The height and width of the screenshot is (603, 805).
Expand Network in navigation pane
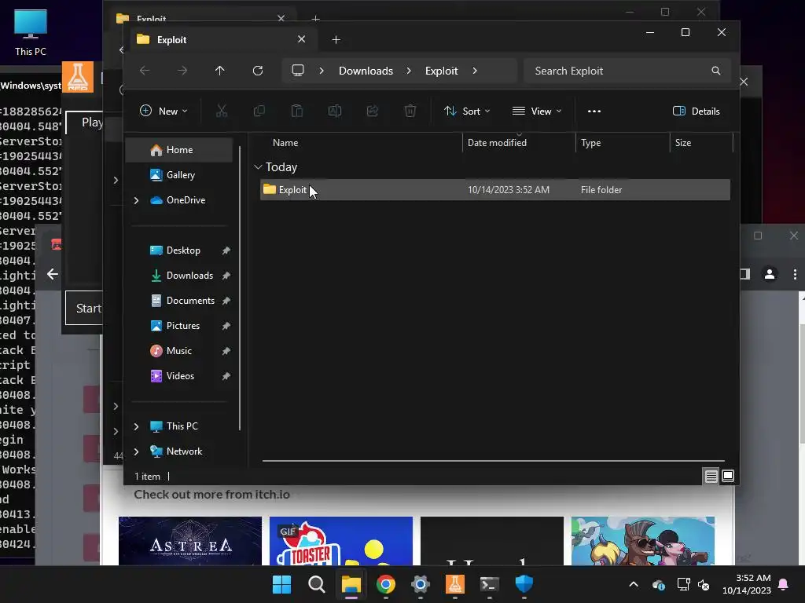tap(136, 451)
